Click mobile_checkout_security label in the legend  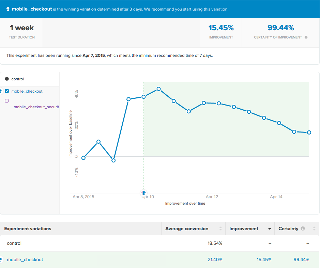pos(36,107)
